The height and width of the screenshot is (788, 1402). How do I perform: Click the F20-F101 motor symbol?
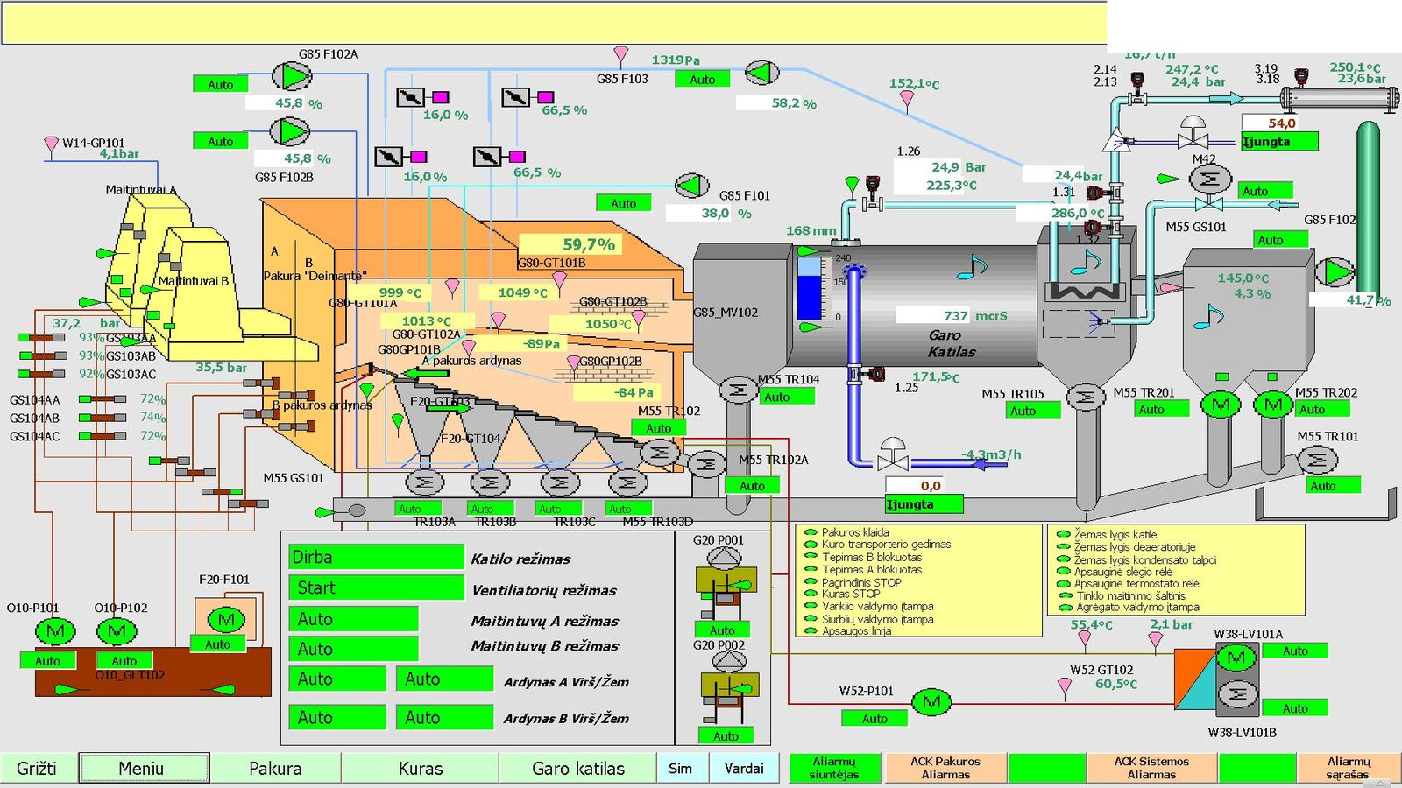click(x=226, y=620)
